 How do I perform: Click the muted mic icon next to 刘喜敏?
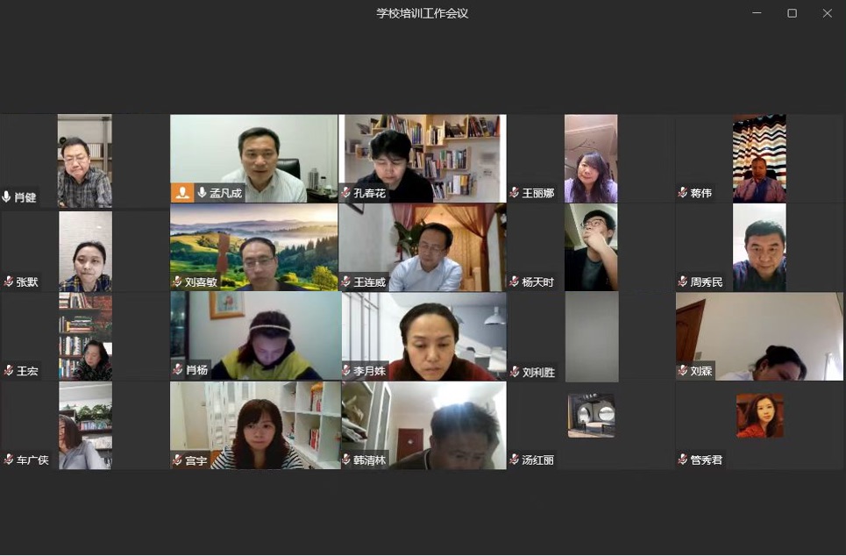[x=177, y=282]
